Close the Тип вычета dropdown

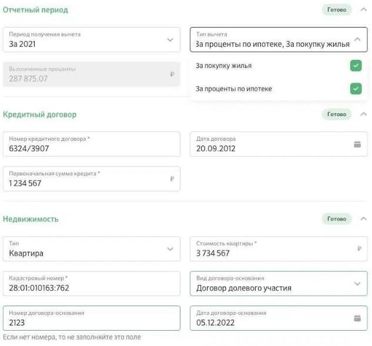point(357,40)
